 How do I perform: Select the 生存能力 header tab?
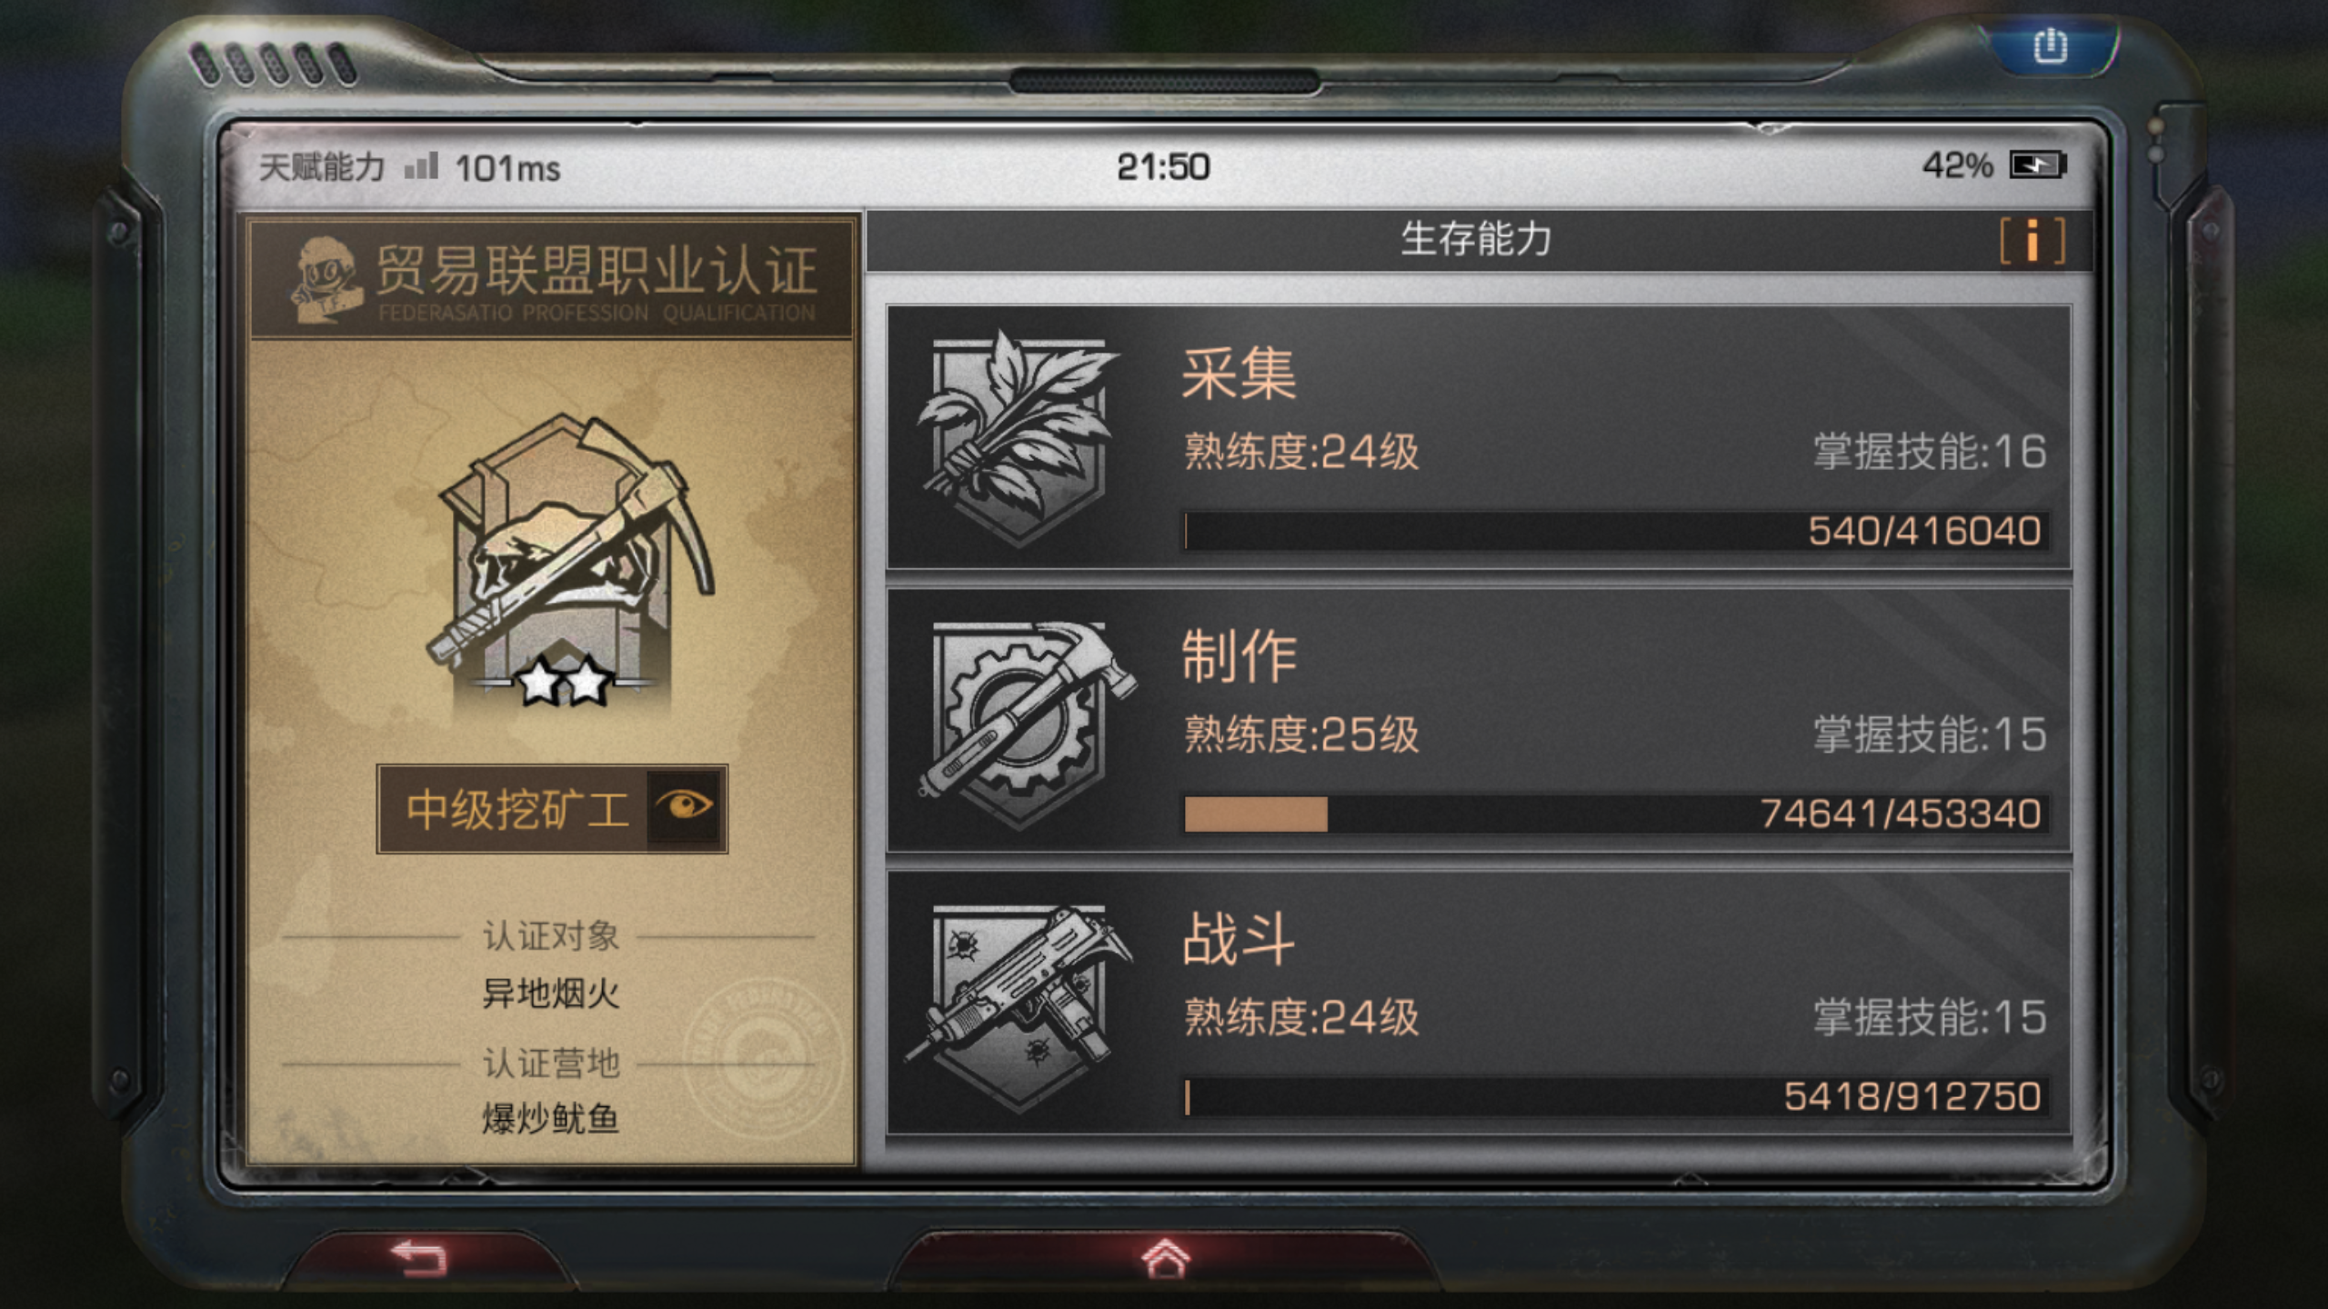click(1477, 240)
